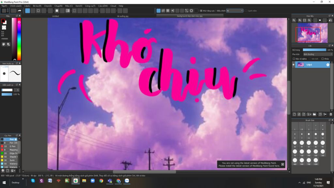Click the palette icon below color values
Viewport: 334px width, 188px height.
[4, 44]
